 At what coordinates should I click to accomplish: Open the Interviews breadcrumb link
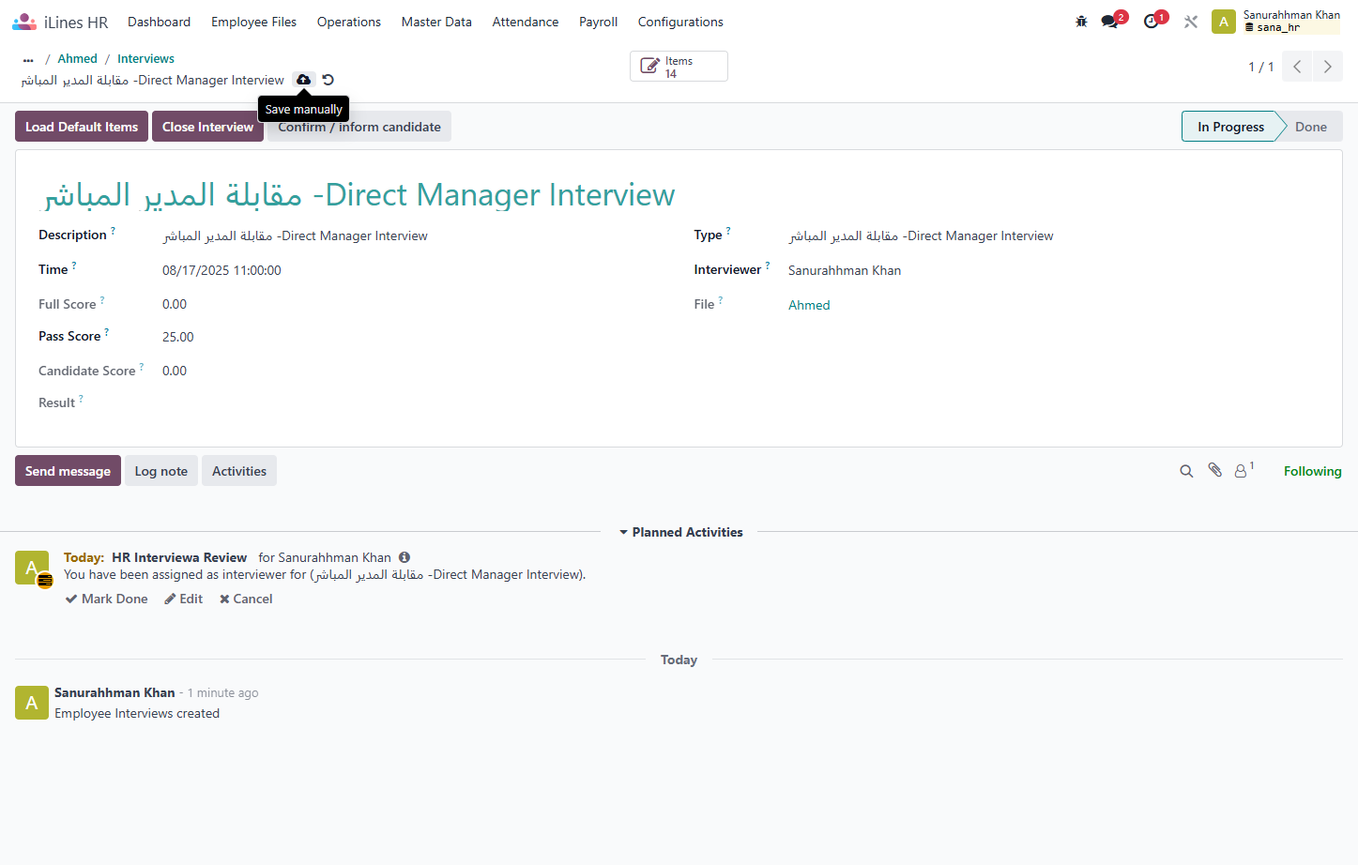coord(145,59)
